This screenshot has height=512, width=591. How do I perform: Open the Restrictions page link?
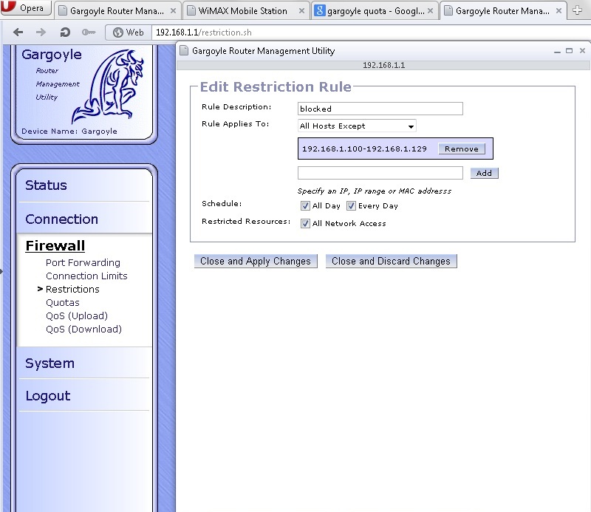click(72, 289)
